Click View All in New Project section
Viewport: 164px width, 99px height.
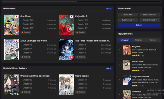(109, 9)
